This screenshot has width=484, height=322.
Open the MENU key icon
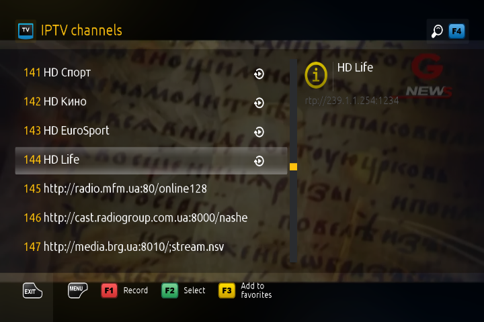click(77, 290)
